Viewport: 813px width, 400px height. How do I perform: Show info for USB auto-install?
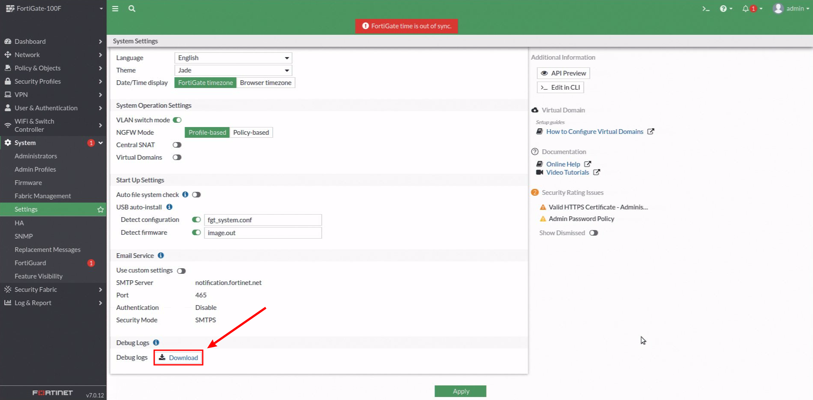pyautogui.click(x=169, y=207)
